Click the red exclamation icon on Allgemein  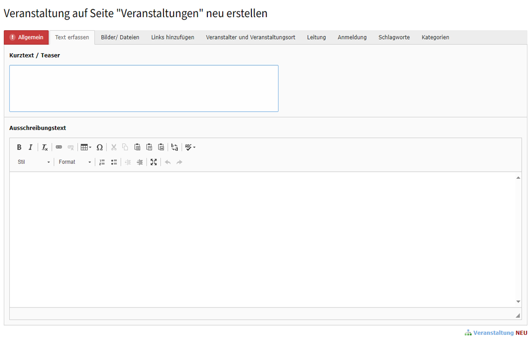(13, 37)
